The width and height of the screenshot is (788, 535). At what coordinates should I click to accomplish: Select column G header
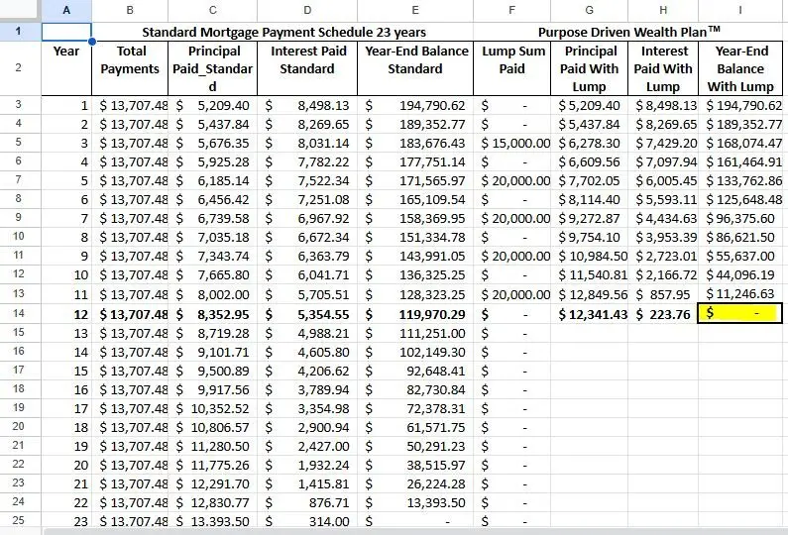pos(589,10)
